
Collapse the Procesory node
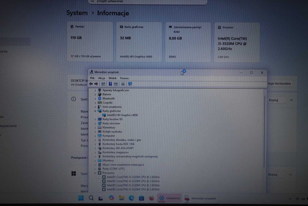[95, 173]
